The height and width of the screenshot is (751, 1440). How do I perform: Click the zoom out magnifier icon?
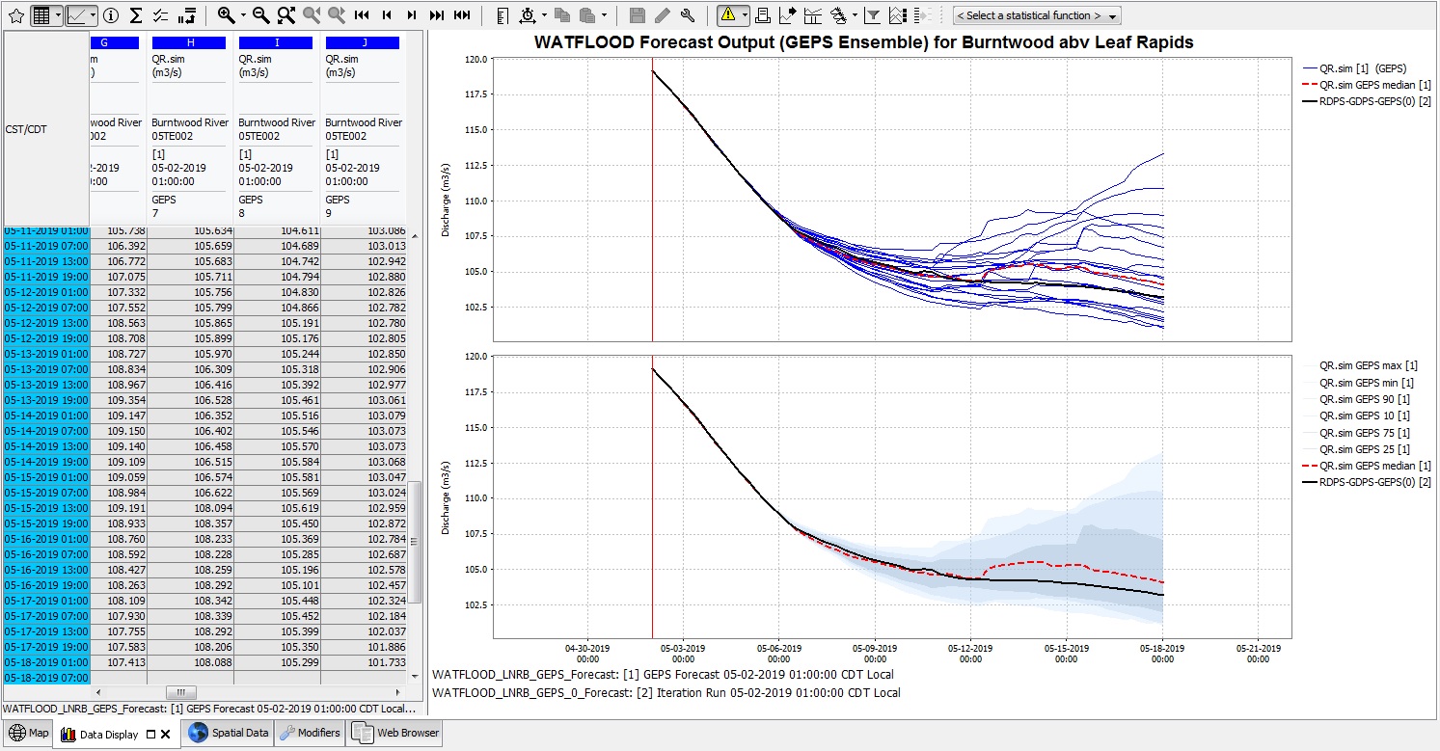(260, 15)
